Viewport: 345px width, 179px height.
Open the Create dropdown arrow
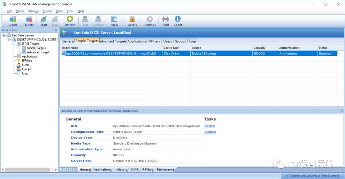pyautogui.click(x=21, y=21)
